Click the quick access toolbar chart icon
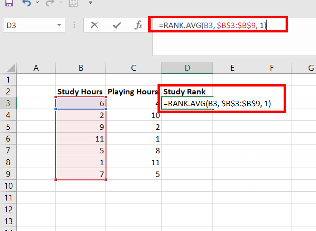Screen dimensions: 316x231 point(73,3)
